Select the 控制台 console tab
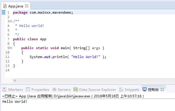Image resolution: width=175 pixels, height=111 pixels. pos(153,89)
